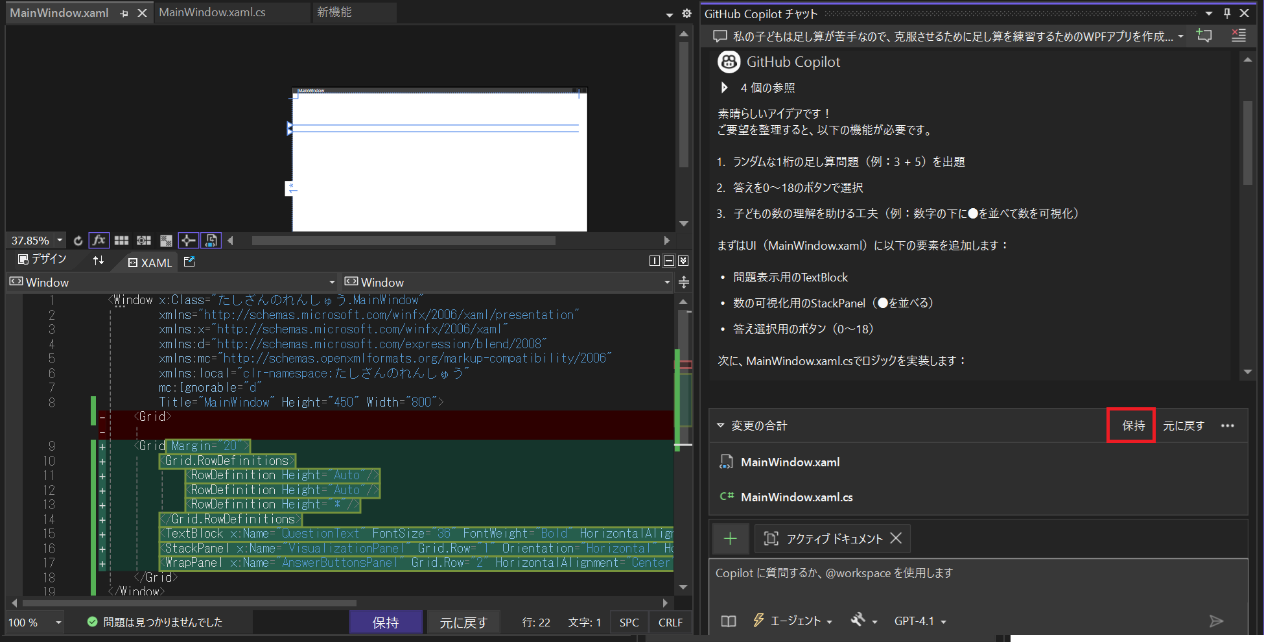Add context with the green plus button
This screenshot has height=642, width=1264.
pyautogui.click(x=731, y=538)
